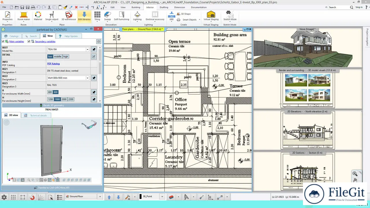The width and height of the screenshot is (370, 208).
Task: Switch to the Building ribbon tab
Action: (136, 7)
